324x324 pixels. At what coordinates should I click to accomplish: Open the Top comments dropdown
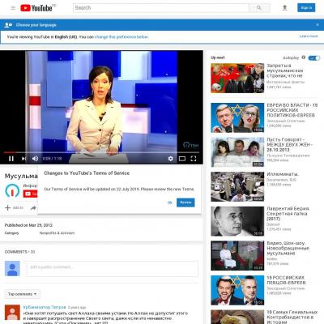23,294
